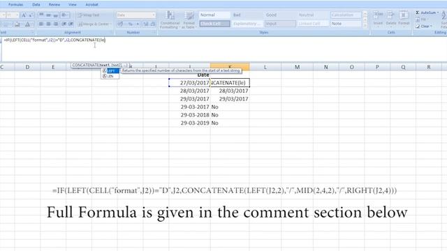Image resolution: width=447 pixels, height=251 pixels.
Task: Click the Decrease Font Size icon
Action: pyautogui.click(x=30, y=15)
